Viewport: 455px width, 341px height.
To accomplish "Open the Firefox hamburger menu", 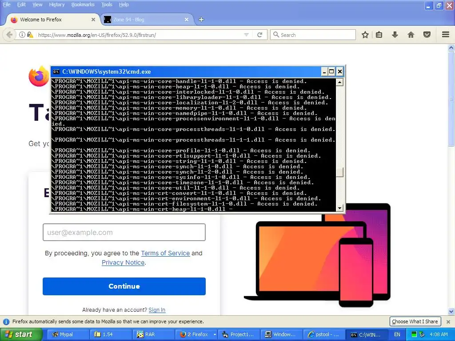I will click(x=446, y=35).
